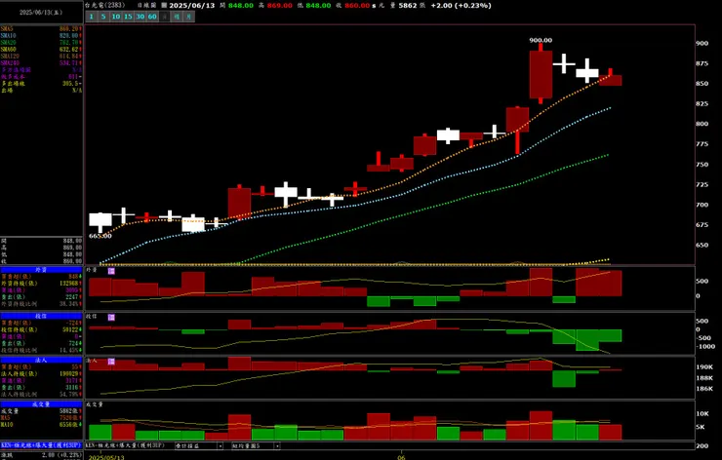
Task: Click the 投信持股比例 14.45% row
Action: click(x=41, y=351)
